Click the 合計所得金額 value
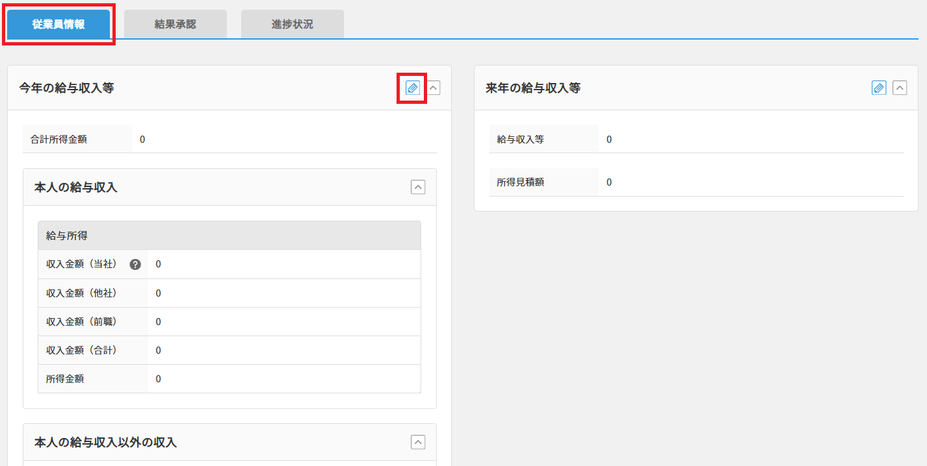Image resolution: width=927 pixels, height=466 pixels. tap(142, 139)
